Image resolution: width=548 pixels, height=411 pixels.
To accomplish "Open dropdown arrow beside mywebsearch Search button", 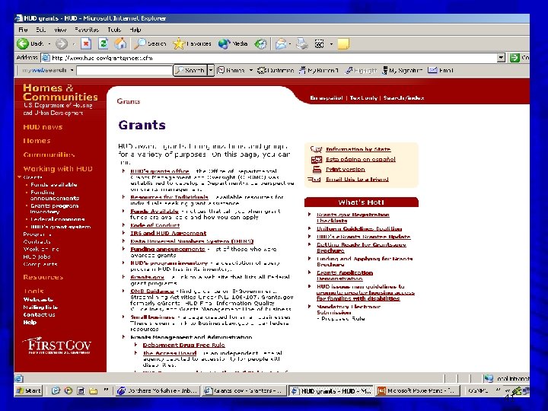I will [x=211, y=70].
